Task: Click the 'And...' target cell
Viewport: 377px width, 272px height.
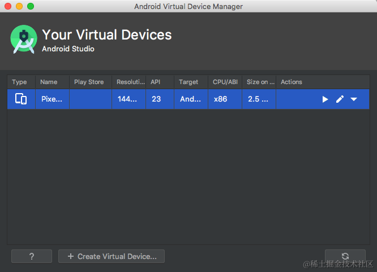Action: coord(191,99)
